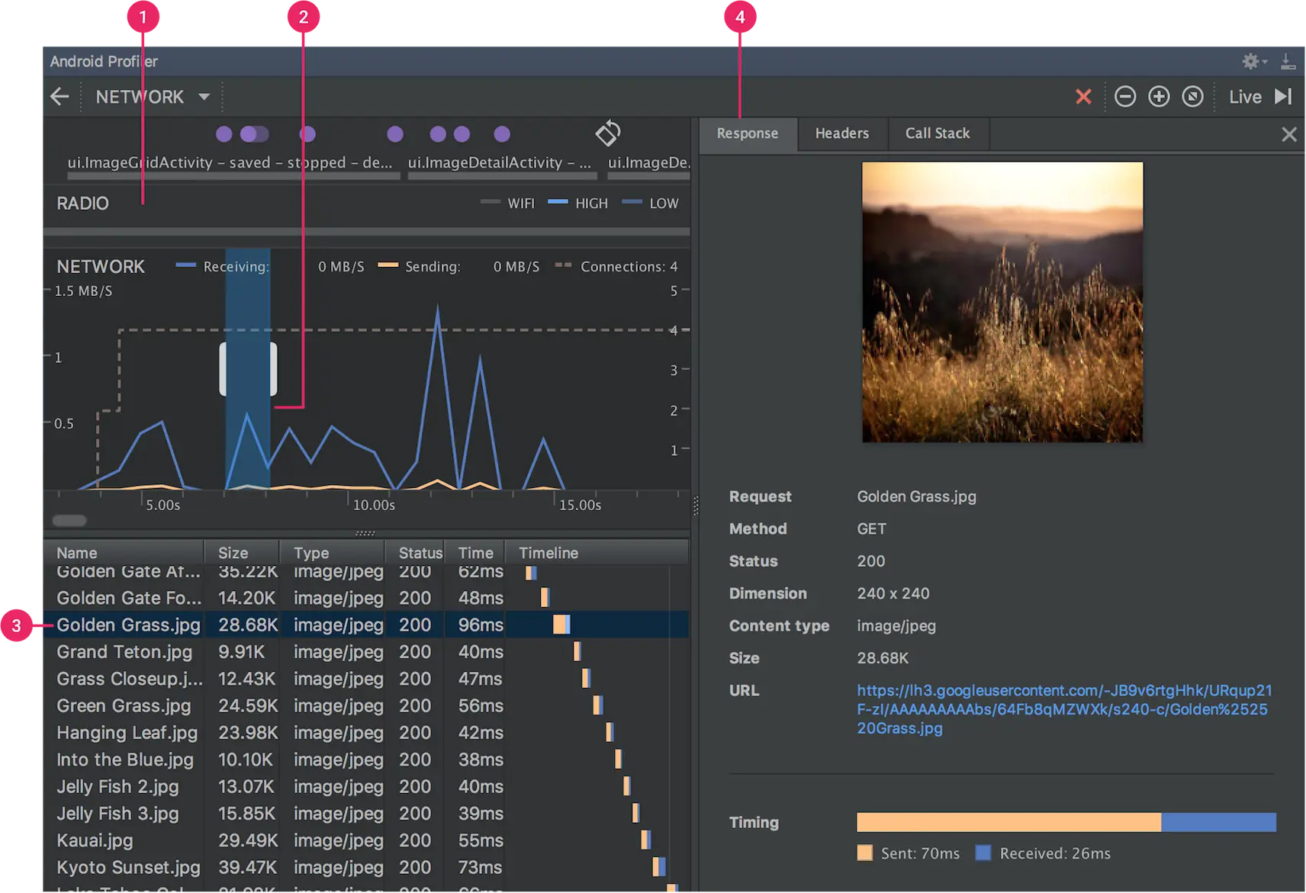Viewport: 1306px width, 893px height.
Task: Open the Golden Grass.jpg URL link
Action: click(x=1063, y=709)
